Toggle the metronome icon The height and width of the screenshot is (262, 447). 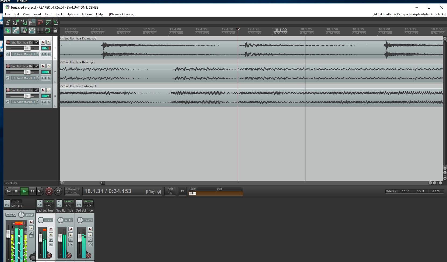click(x=55, y=22)
